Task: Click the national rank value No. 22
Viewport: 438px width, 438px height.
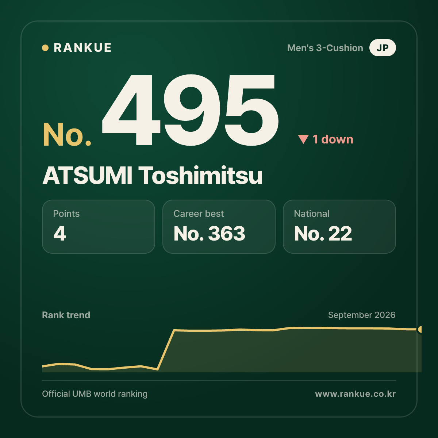Action: [323, 234]
